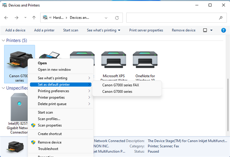230x157 pixels.
Task: Select Printing preferences in context menu
Action: (53, 91)
